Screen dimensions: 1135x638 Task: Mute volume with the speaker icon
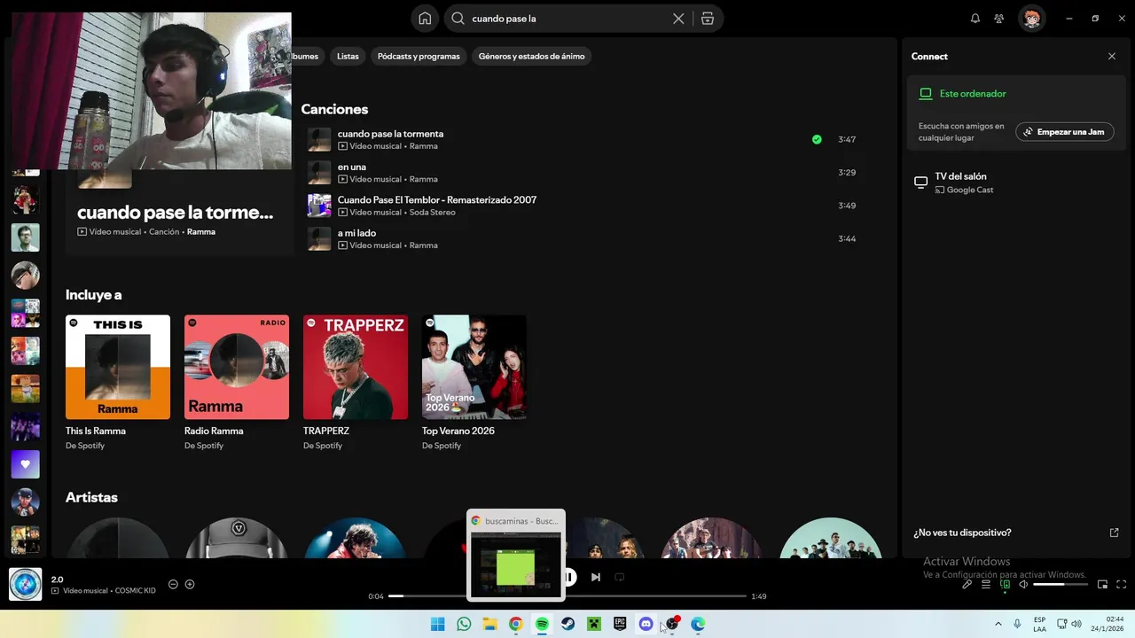point(1023,584)
